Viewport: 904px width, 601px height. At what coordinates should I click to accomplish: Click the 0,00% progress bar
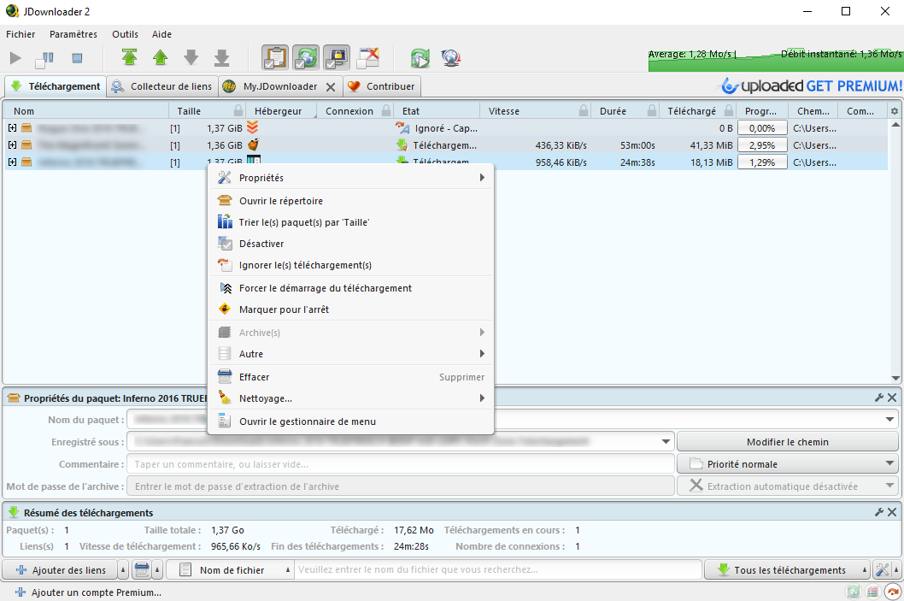pyautogui.click(x=761, y=128)
